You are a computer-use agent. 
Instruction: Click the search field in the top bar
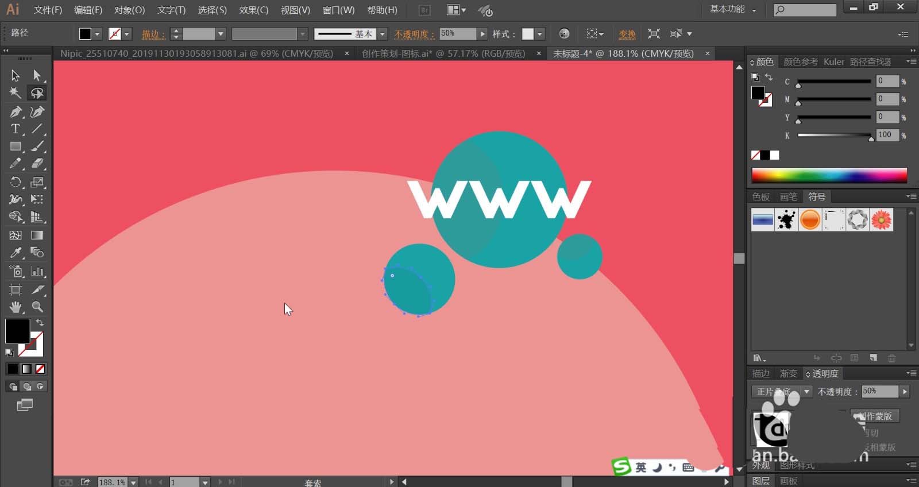(x=805, y=10)
